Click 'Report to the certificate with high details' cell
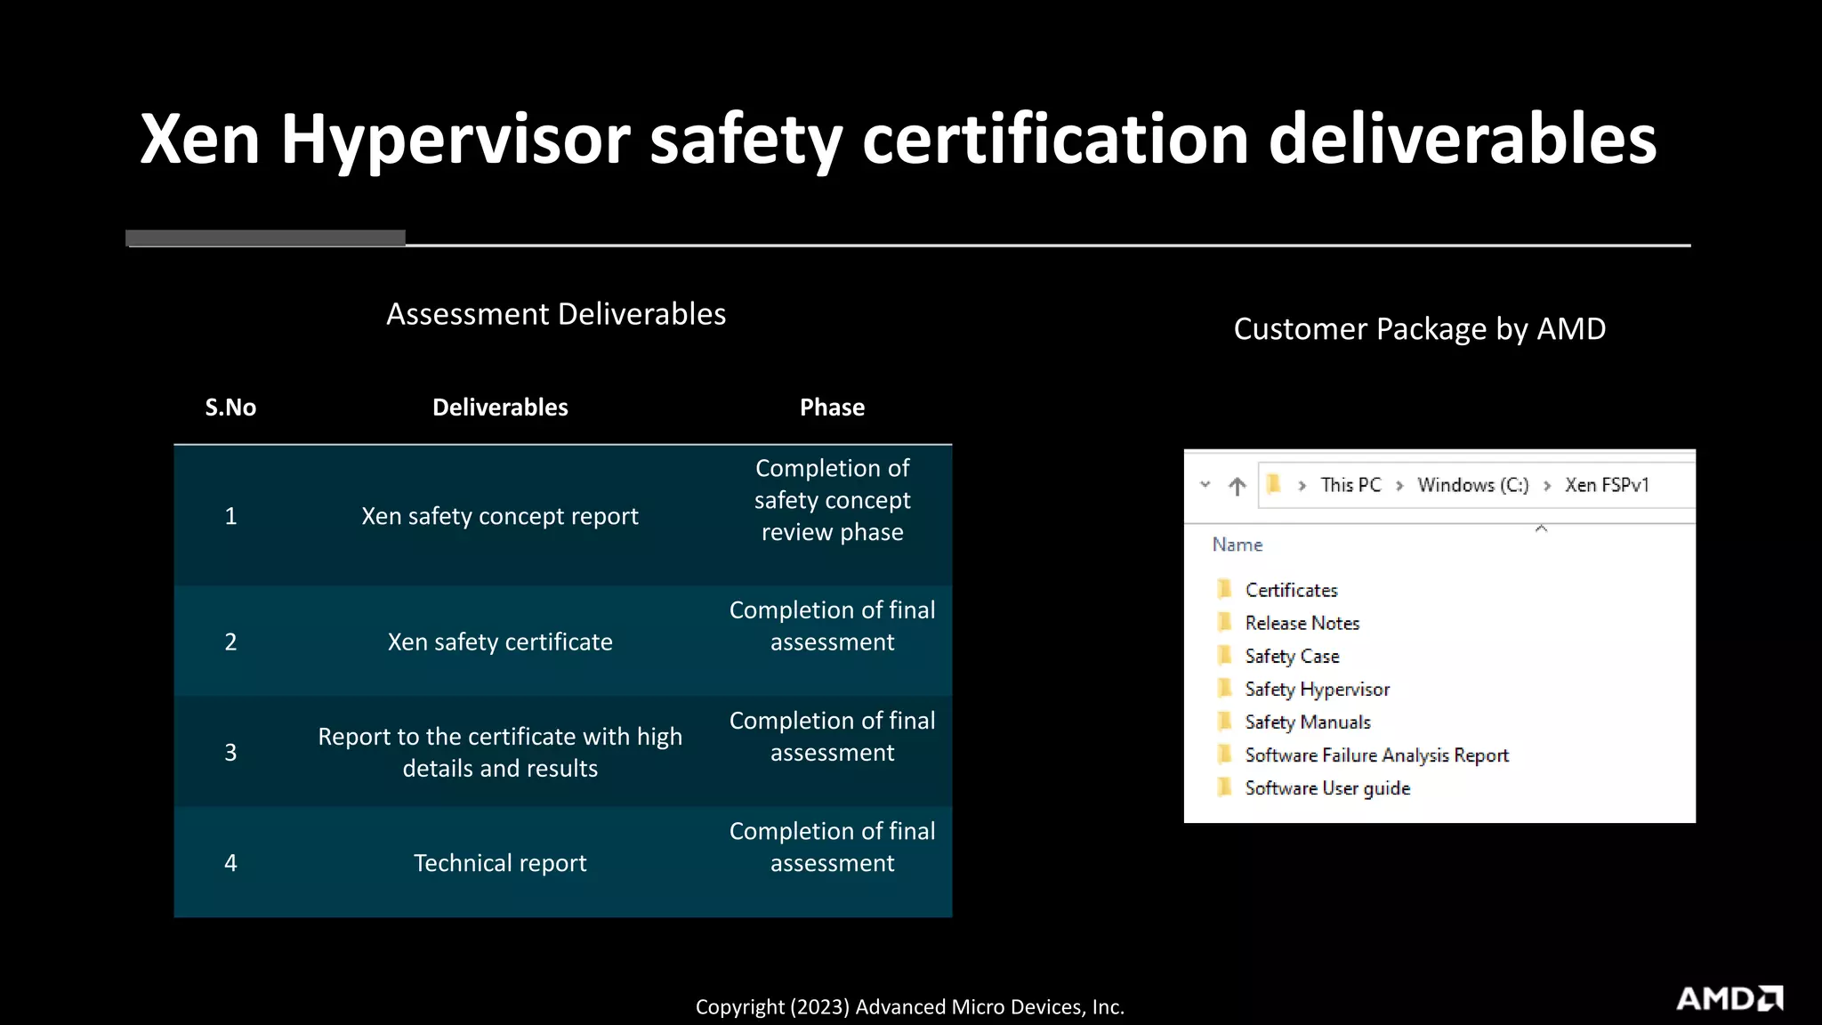 click(500, 752)
